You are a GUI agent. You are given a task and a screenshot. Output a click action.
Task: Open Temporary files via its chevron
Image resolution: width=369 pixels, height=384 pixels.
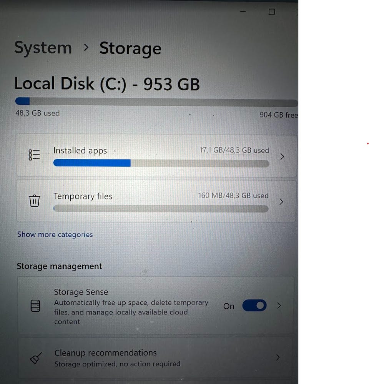pyautogui.click(x=281, y=201)
